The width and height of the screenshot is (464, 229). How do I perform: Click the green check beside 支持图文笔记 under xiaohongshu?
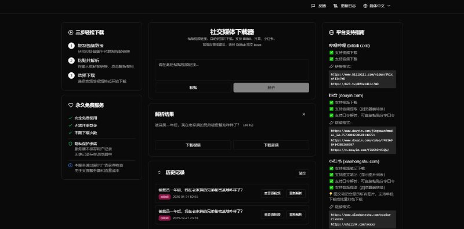pyautogui.click(x=331, y=175)
